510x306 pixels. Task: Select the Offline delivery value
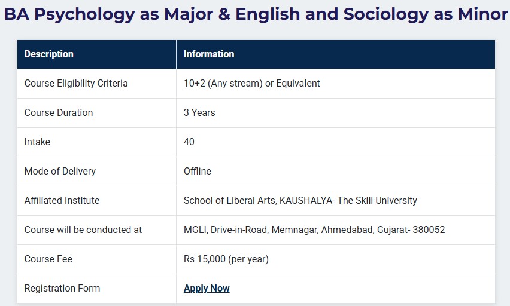tap(198, 172)
